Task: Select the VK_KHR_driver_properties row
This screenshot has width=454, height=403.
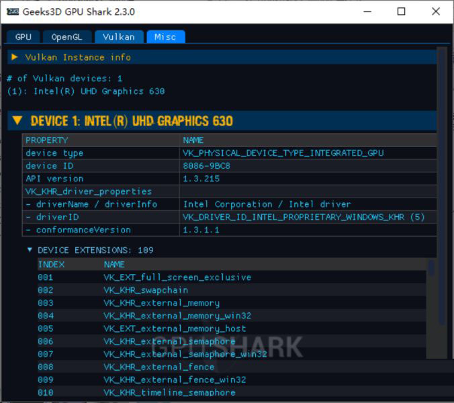Action: tap(229, 191)
